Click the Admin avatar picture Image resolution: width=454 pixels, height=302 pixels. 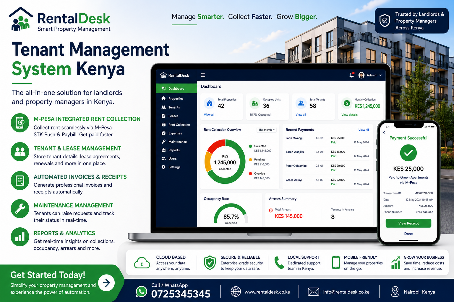pos(361,75)
